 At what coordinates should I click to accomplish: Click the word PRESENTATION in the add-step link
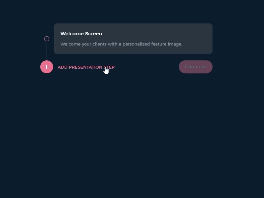[85, 67]
